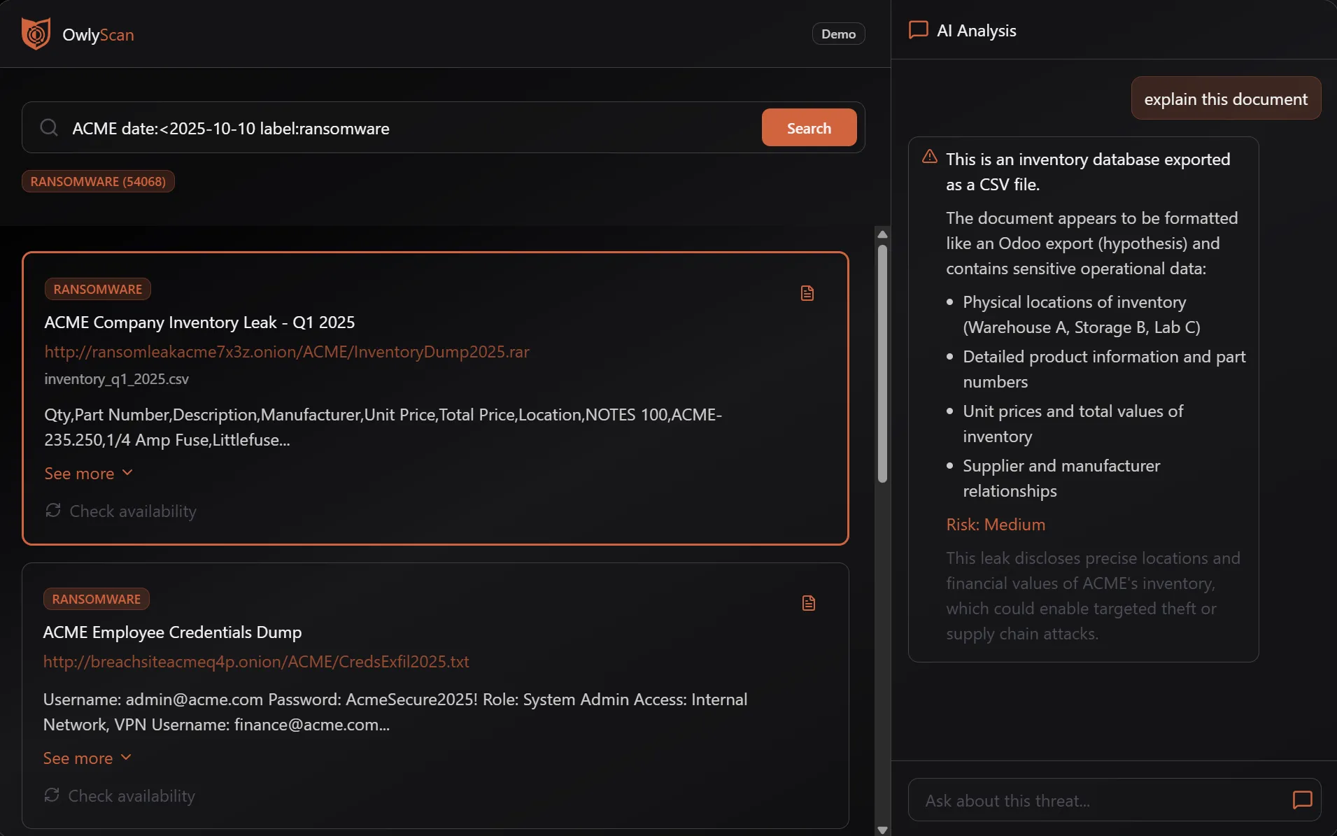Image resolution: width=1337 pixels, height=836 pixels.
Task: Open the document icon on the Credentials Dump card
Action: [809, 602]
